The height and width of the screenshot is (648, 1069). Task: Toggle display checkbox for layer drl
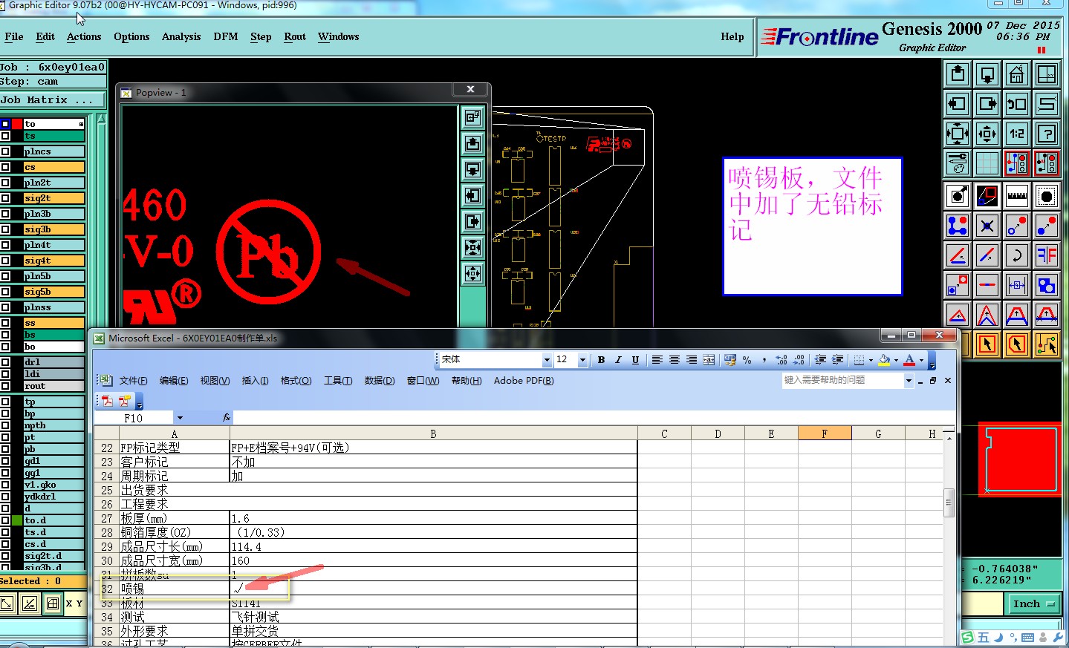5,362
